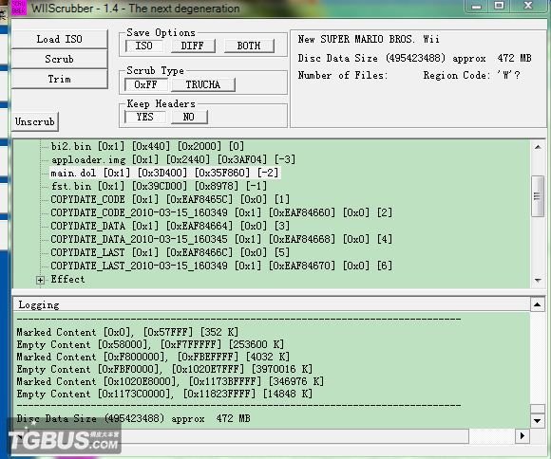Viewport: 551px width, 459px height.
Task: Click the Load ISO button
Action: (x=59, y=39)
